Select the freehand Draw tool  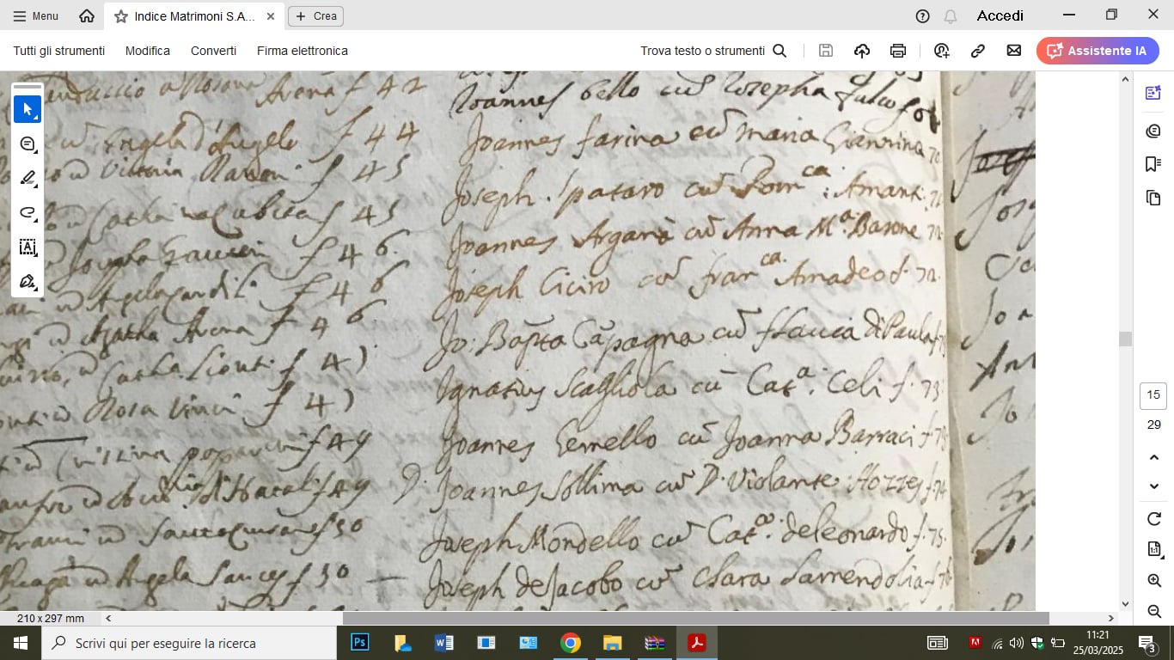(28, 212)
